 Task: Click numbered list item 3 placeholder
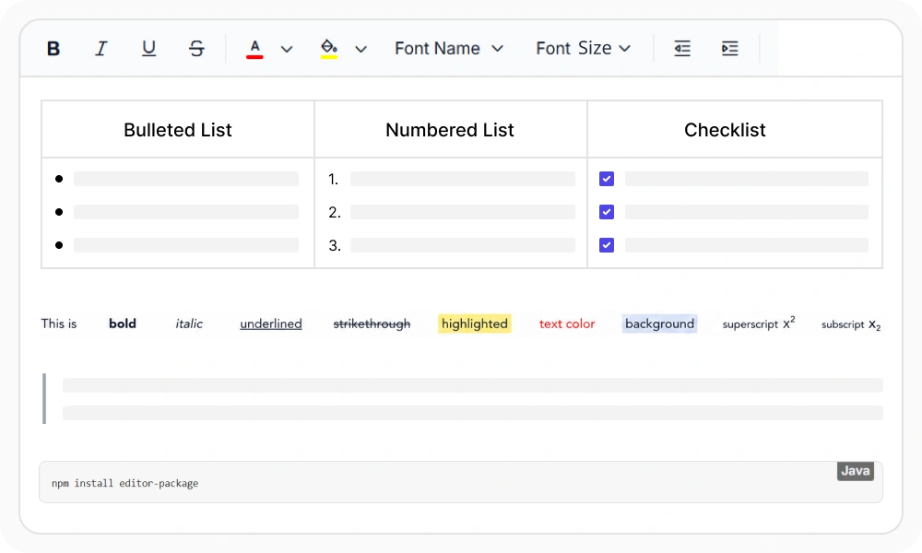click(x=463, y=245)
